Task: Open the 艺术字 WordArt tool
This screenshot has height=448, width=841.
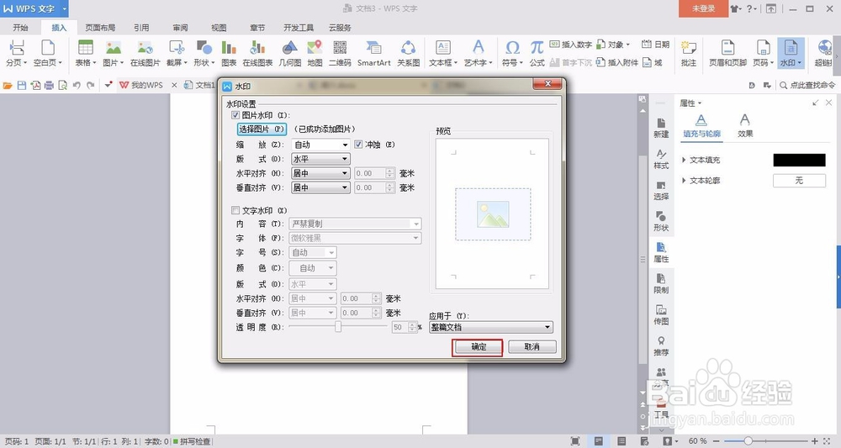Action: coord(478,52)
